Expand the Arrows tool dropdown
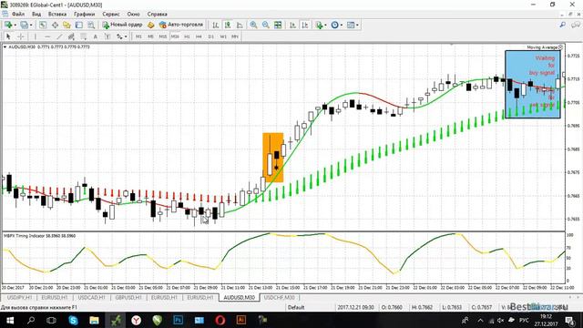This screenshot has width=583, height=328. [126, 36]
